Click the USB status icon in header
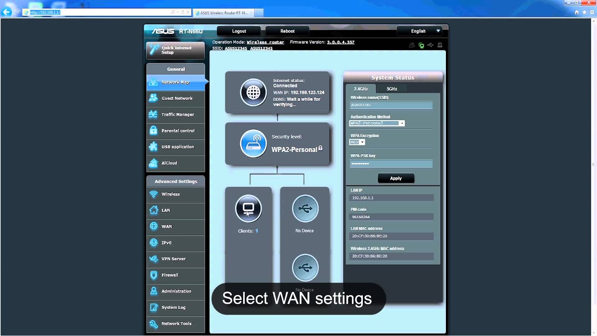Screen dimensions: 597x336 [430, 45]
